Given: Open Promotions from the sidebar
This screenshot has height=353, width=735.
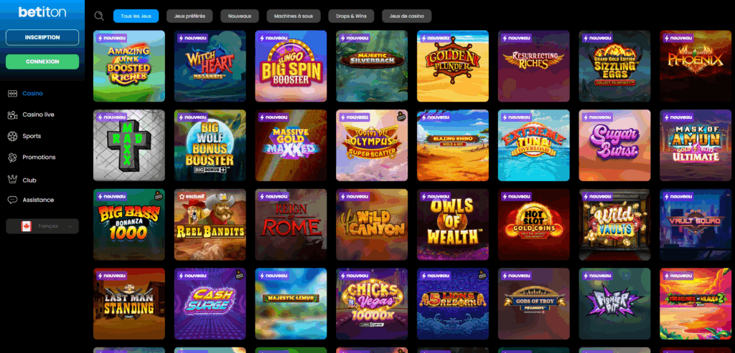Looking at the screenshot, I should pyautogui.click(x=39, y=158).
